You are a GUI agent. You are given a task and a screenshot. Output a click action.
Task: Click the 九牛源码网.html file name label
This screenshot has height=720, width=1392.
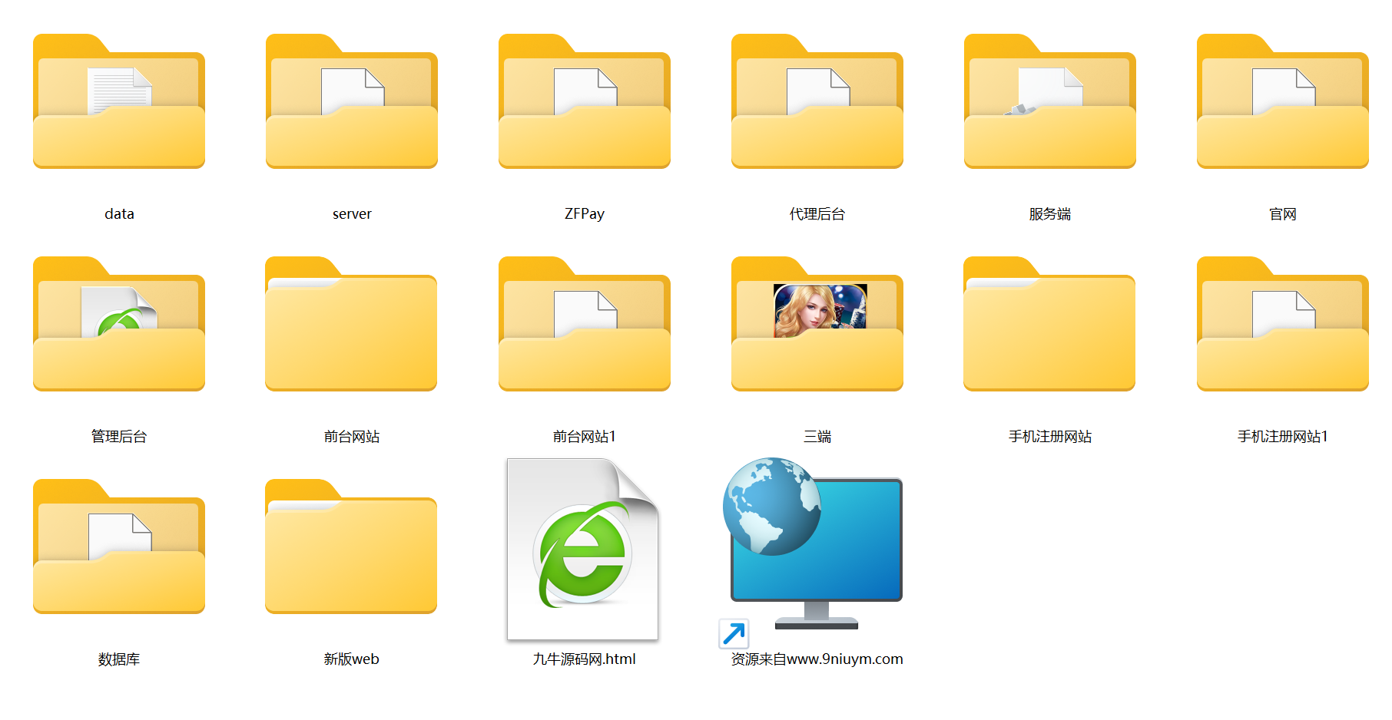tap(584, 659)
